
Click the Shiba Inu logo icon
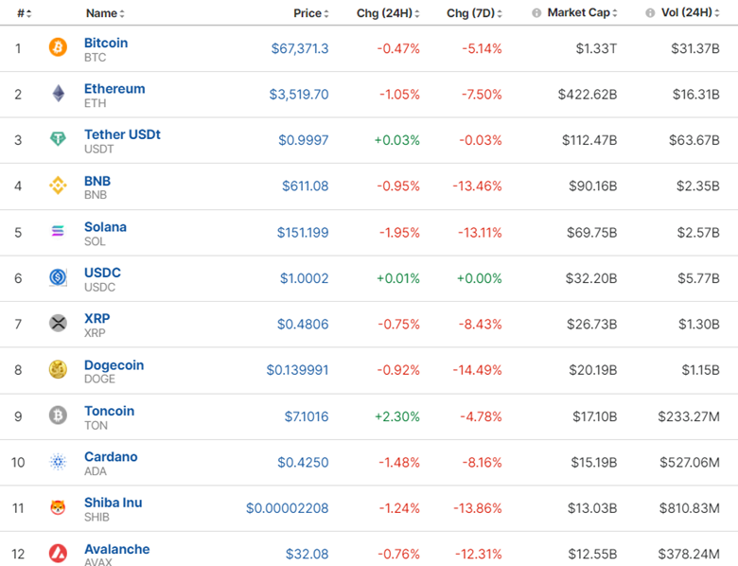pyautogui.click(x=58, y=507)
